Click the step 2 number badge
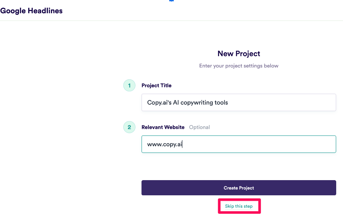 click(129, 127)
